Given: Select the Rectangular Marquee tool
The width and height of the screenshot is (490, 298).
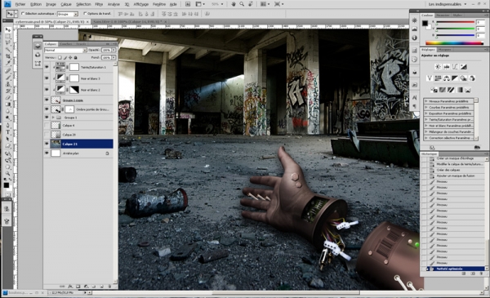Looking at the screenshot, I should 8,37.
